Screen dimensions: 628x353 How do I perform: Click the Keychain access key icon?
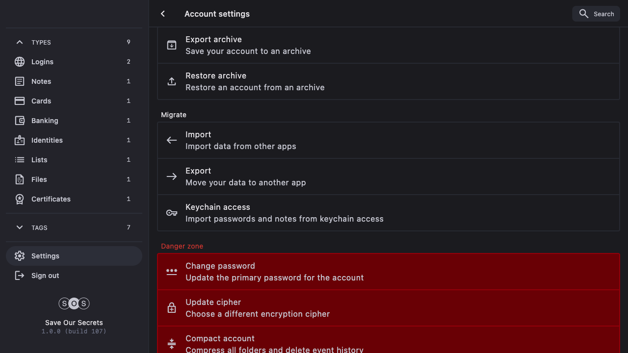[x=172, y=213]
